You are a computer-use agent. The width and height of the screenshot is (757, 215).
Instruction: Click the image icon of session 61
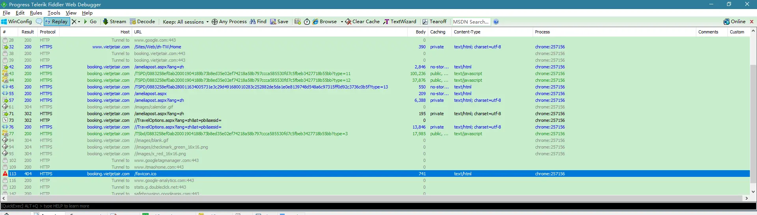tap(5, 107)
